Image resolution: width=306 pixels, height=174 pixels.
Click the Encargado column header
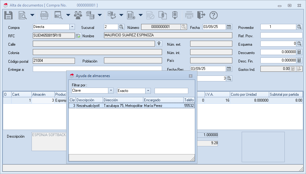[x=163, y=100]
